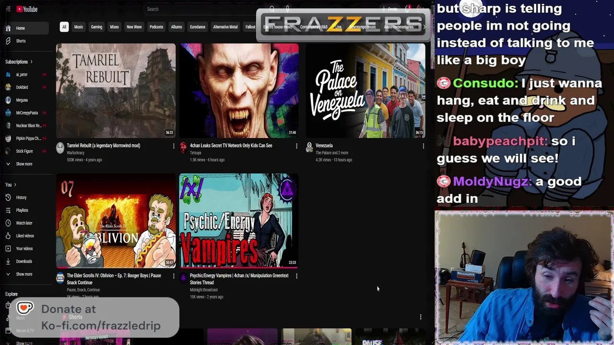Select the Mixes filter chip
Screen dimensions: 614x345
click(x=114, y=27)
